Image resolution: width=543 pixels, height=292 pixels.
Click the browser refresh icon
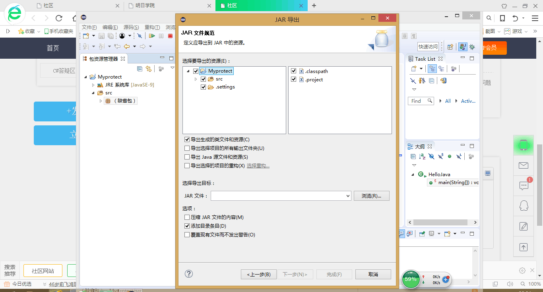(59, 18)
